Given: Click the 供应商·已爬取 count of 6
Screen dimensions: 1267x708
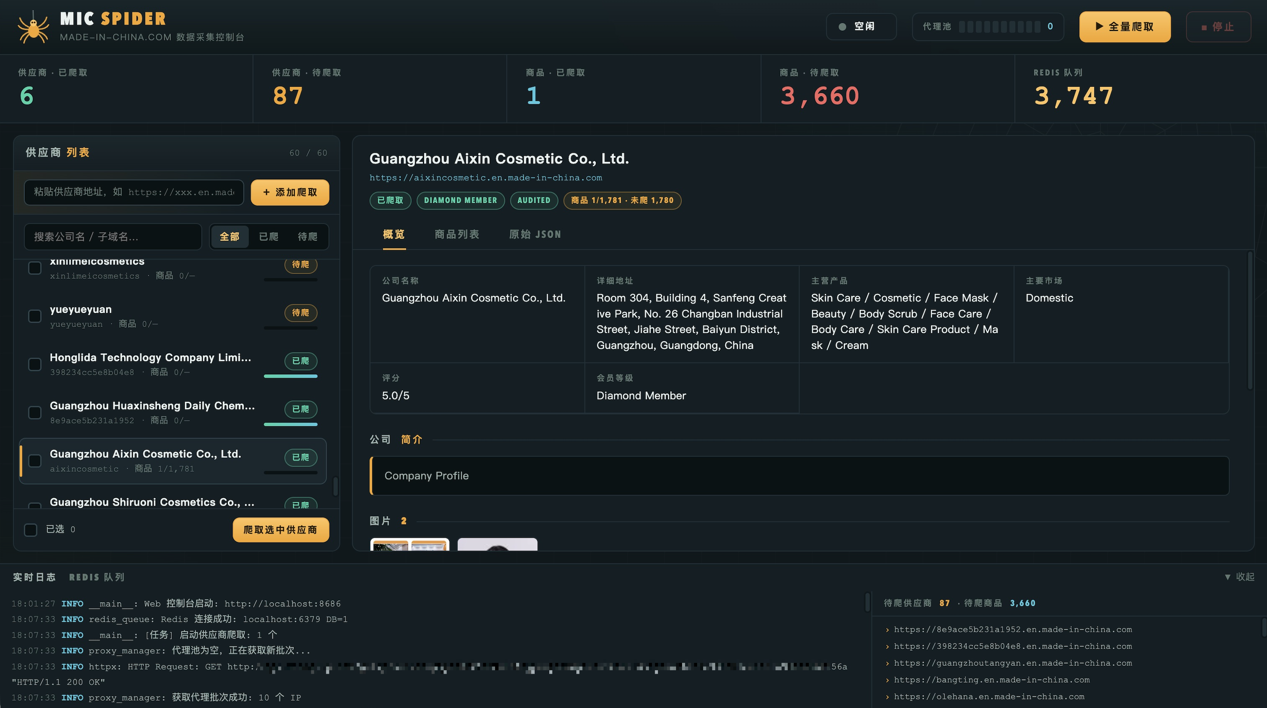Looking at the screenshot, I should (27, 96).
